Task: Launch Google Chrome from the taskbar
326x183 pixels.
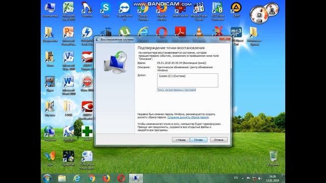Action: pyautogui.click(x=92, y=178)
